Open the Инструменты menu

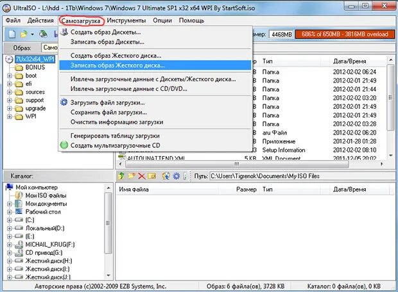point(126,20)
